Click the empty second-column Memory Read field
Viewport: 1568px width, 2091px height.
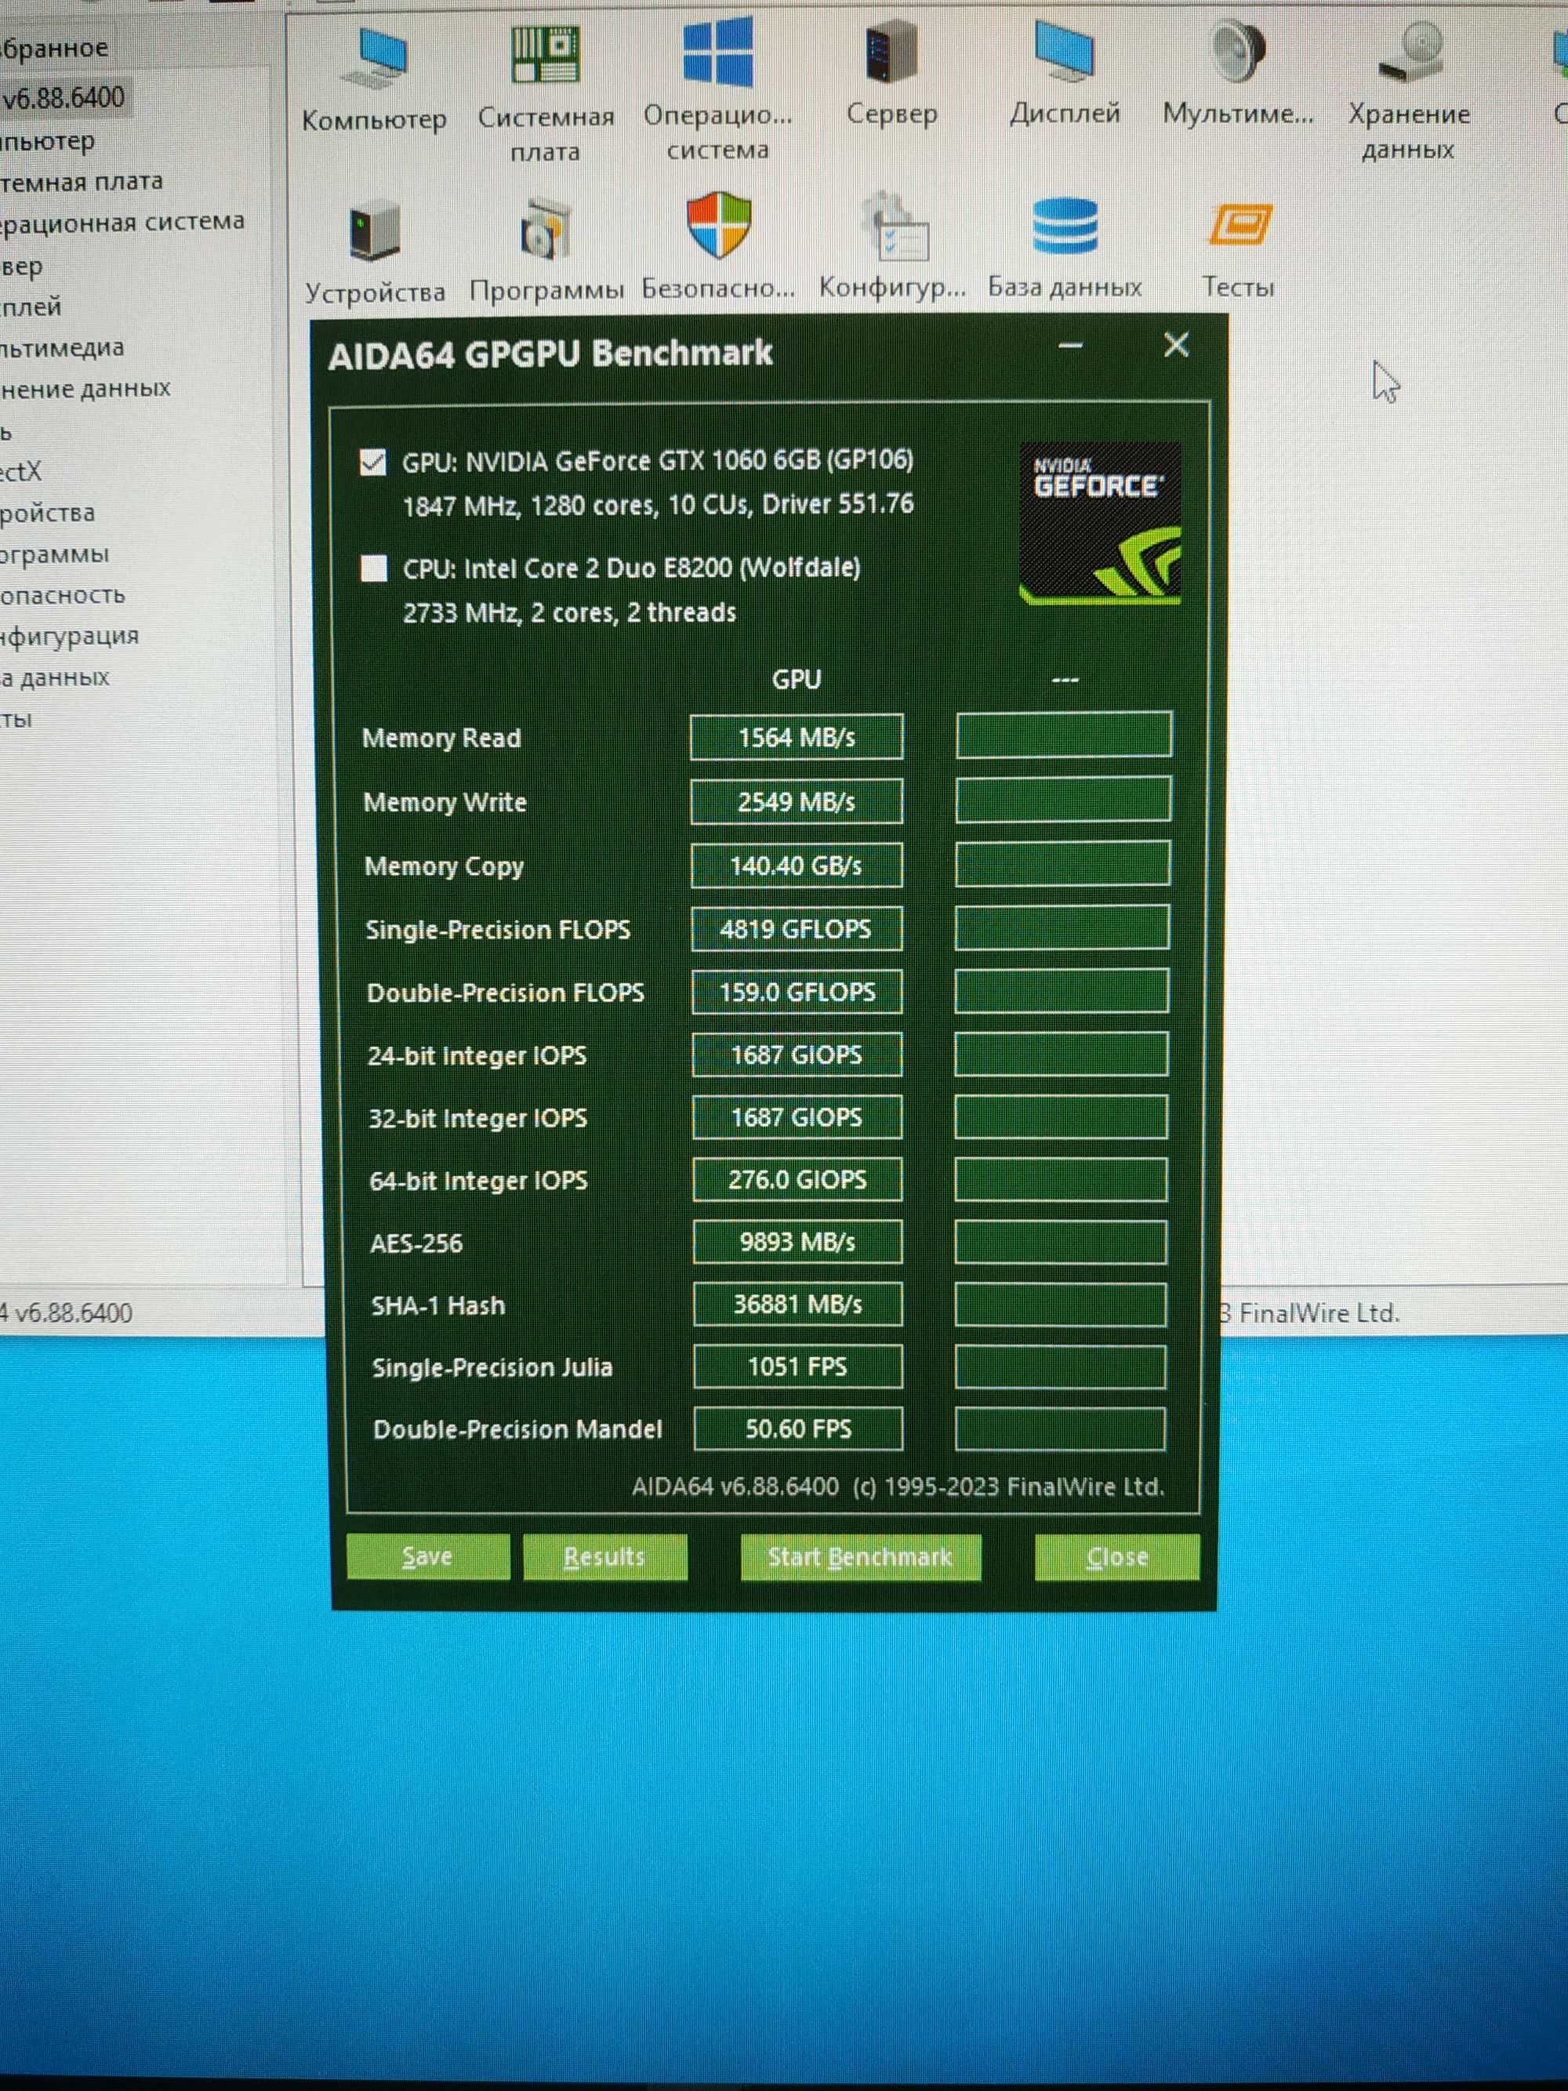[x=1063, y=735]
